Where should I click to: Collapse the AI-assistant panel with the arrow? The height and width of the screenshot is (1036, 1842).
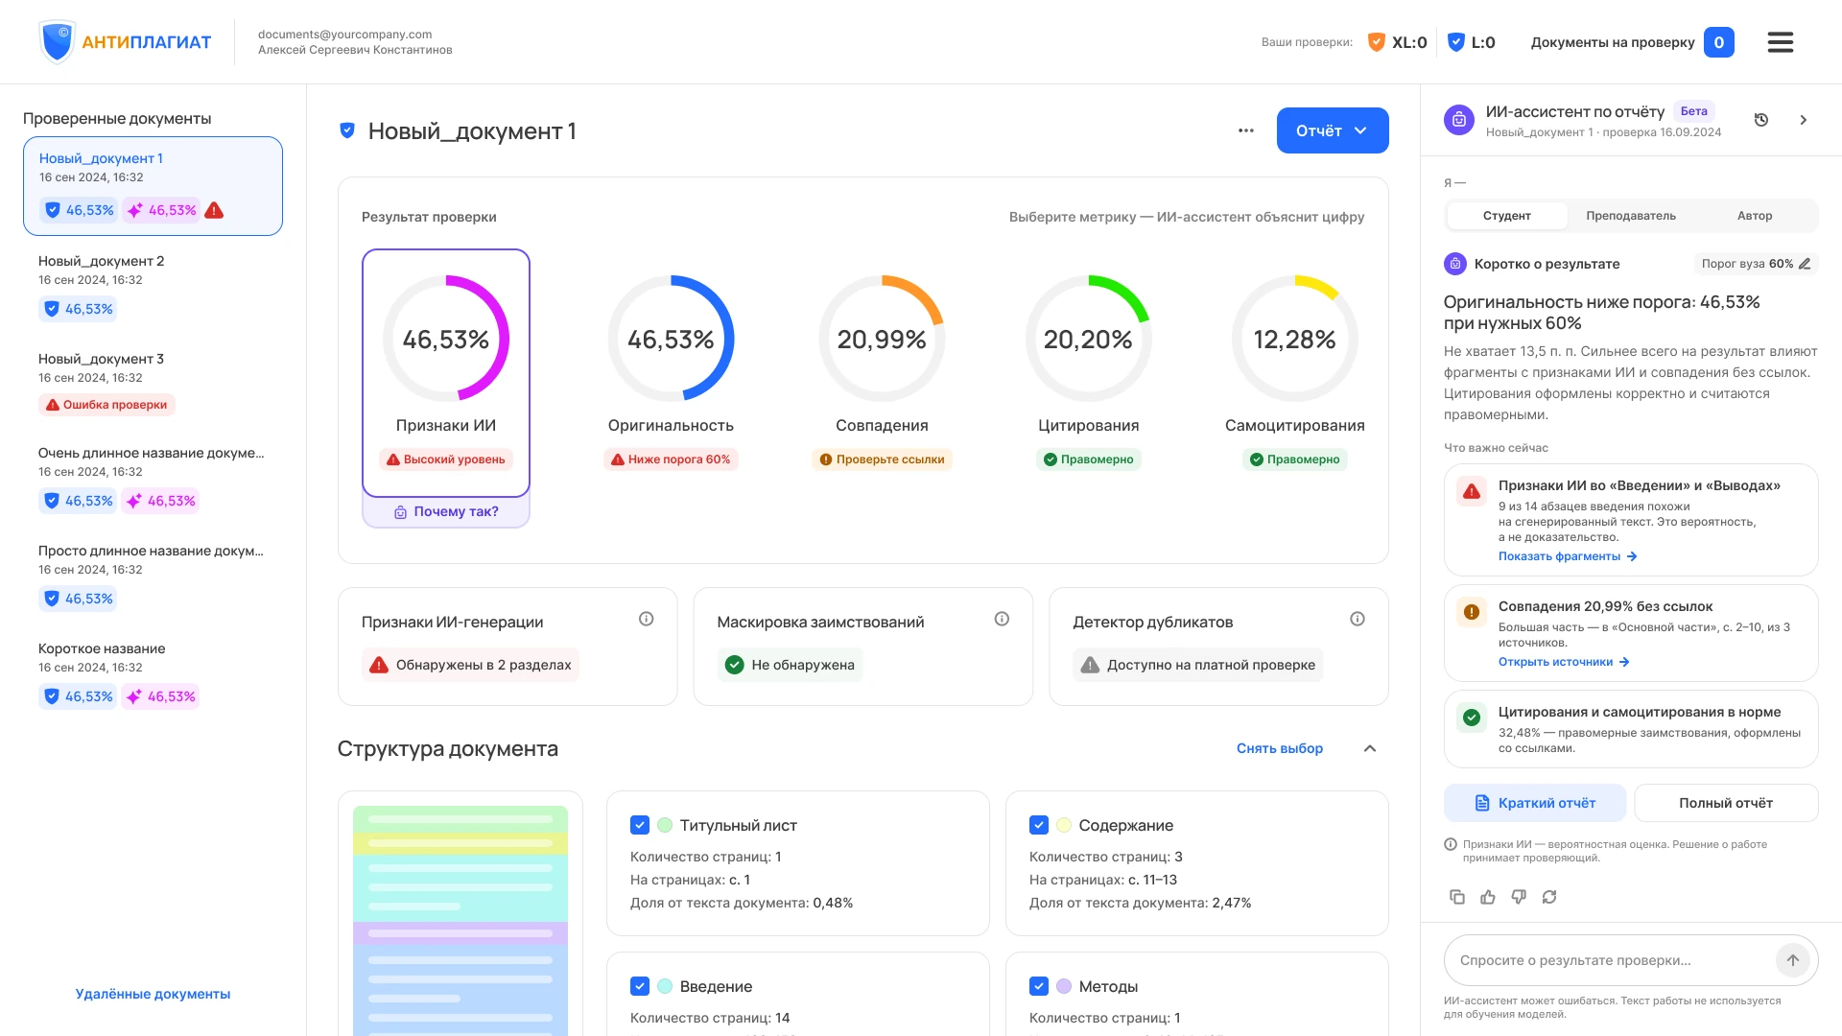(x=1803, y=120)
